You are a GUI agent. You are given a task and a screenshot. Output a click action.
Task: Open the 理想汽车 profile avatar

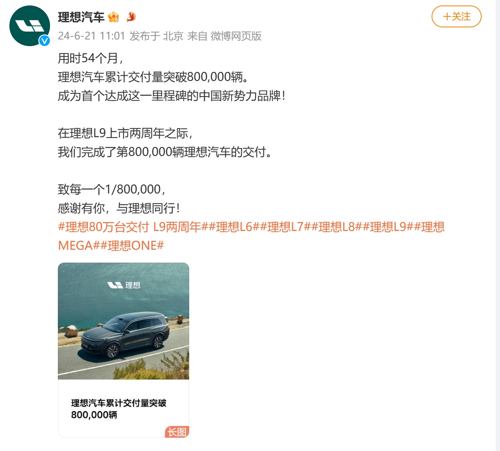pyautogui.click(x=30, y=26)
